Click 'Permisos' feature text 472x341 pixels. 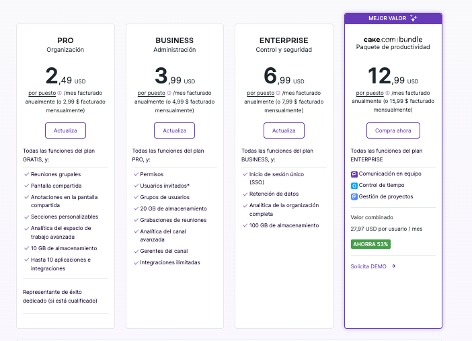click(152, 174)
